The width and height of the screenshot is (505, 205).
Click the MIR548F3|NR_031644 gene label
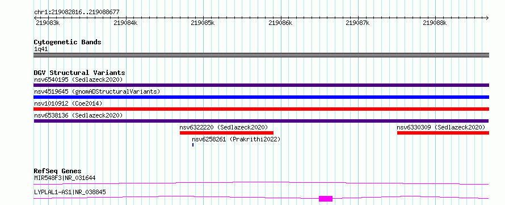[x=65, y=178]
